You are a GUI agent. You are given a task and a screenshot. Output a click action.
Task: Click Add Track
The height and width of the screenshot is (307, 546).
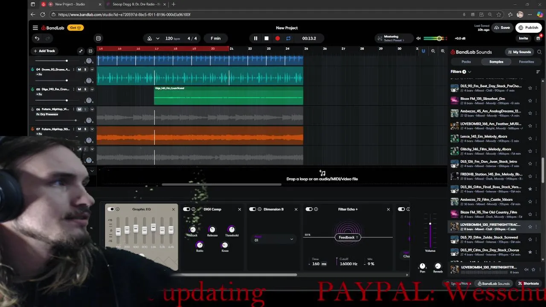tap(44, 51)
